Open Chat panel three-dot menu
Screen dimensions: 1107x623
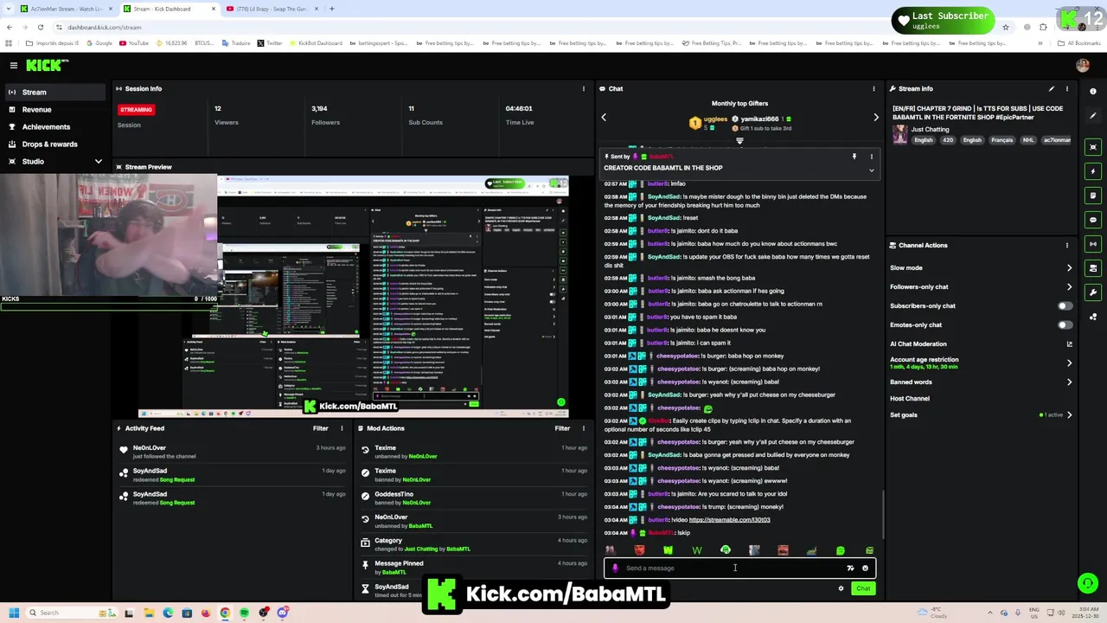pyautogui.click(x=873, y=88)
